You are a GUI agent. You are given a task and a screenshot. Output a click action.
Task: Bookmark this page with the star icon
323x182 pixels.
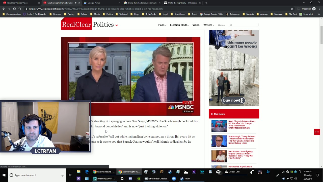(292, 9)
